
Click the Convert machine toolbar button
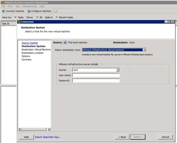(13, 11)
